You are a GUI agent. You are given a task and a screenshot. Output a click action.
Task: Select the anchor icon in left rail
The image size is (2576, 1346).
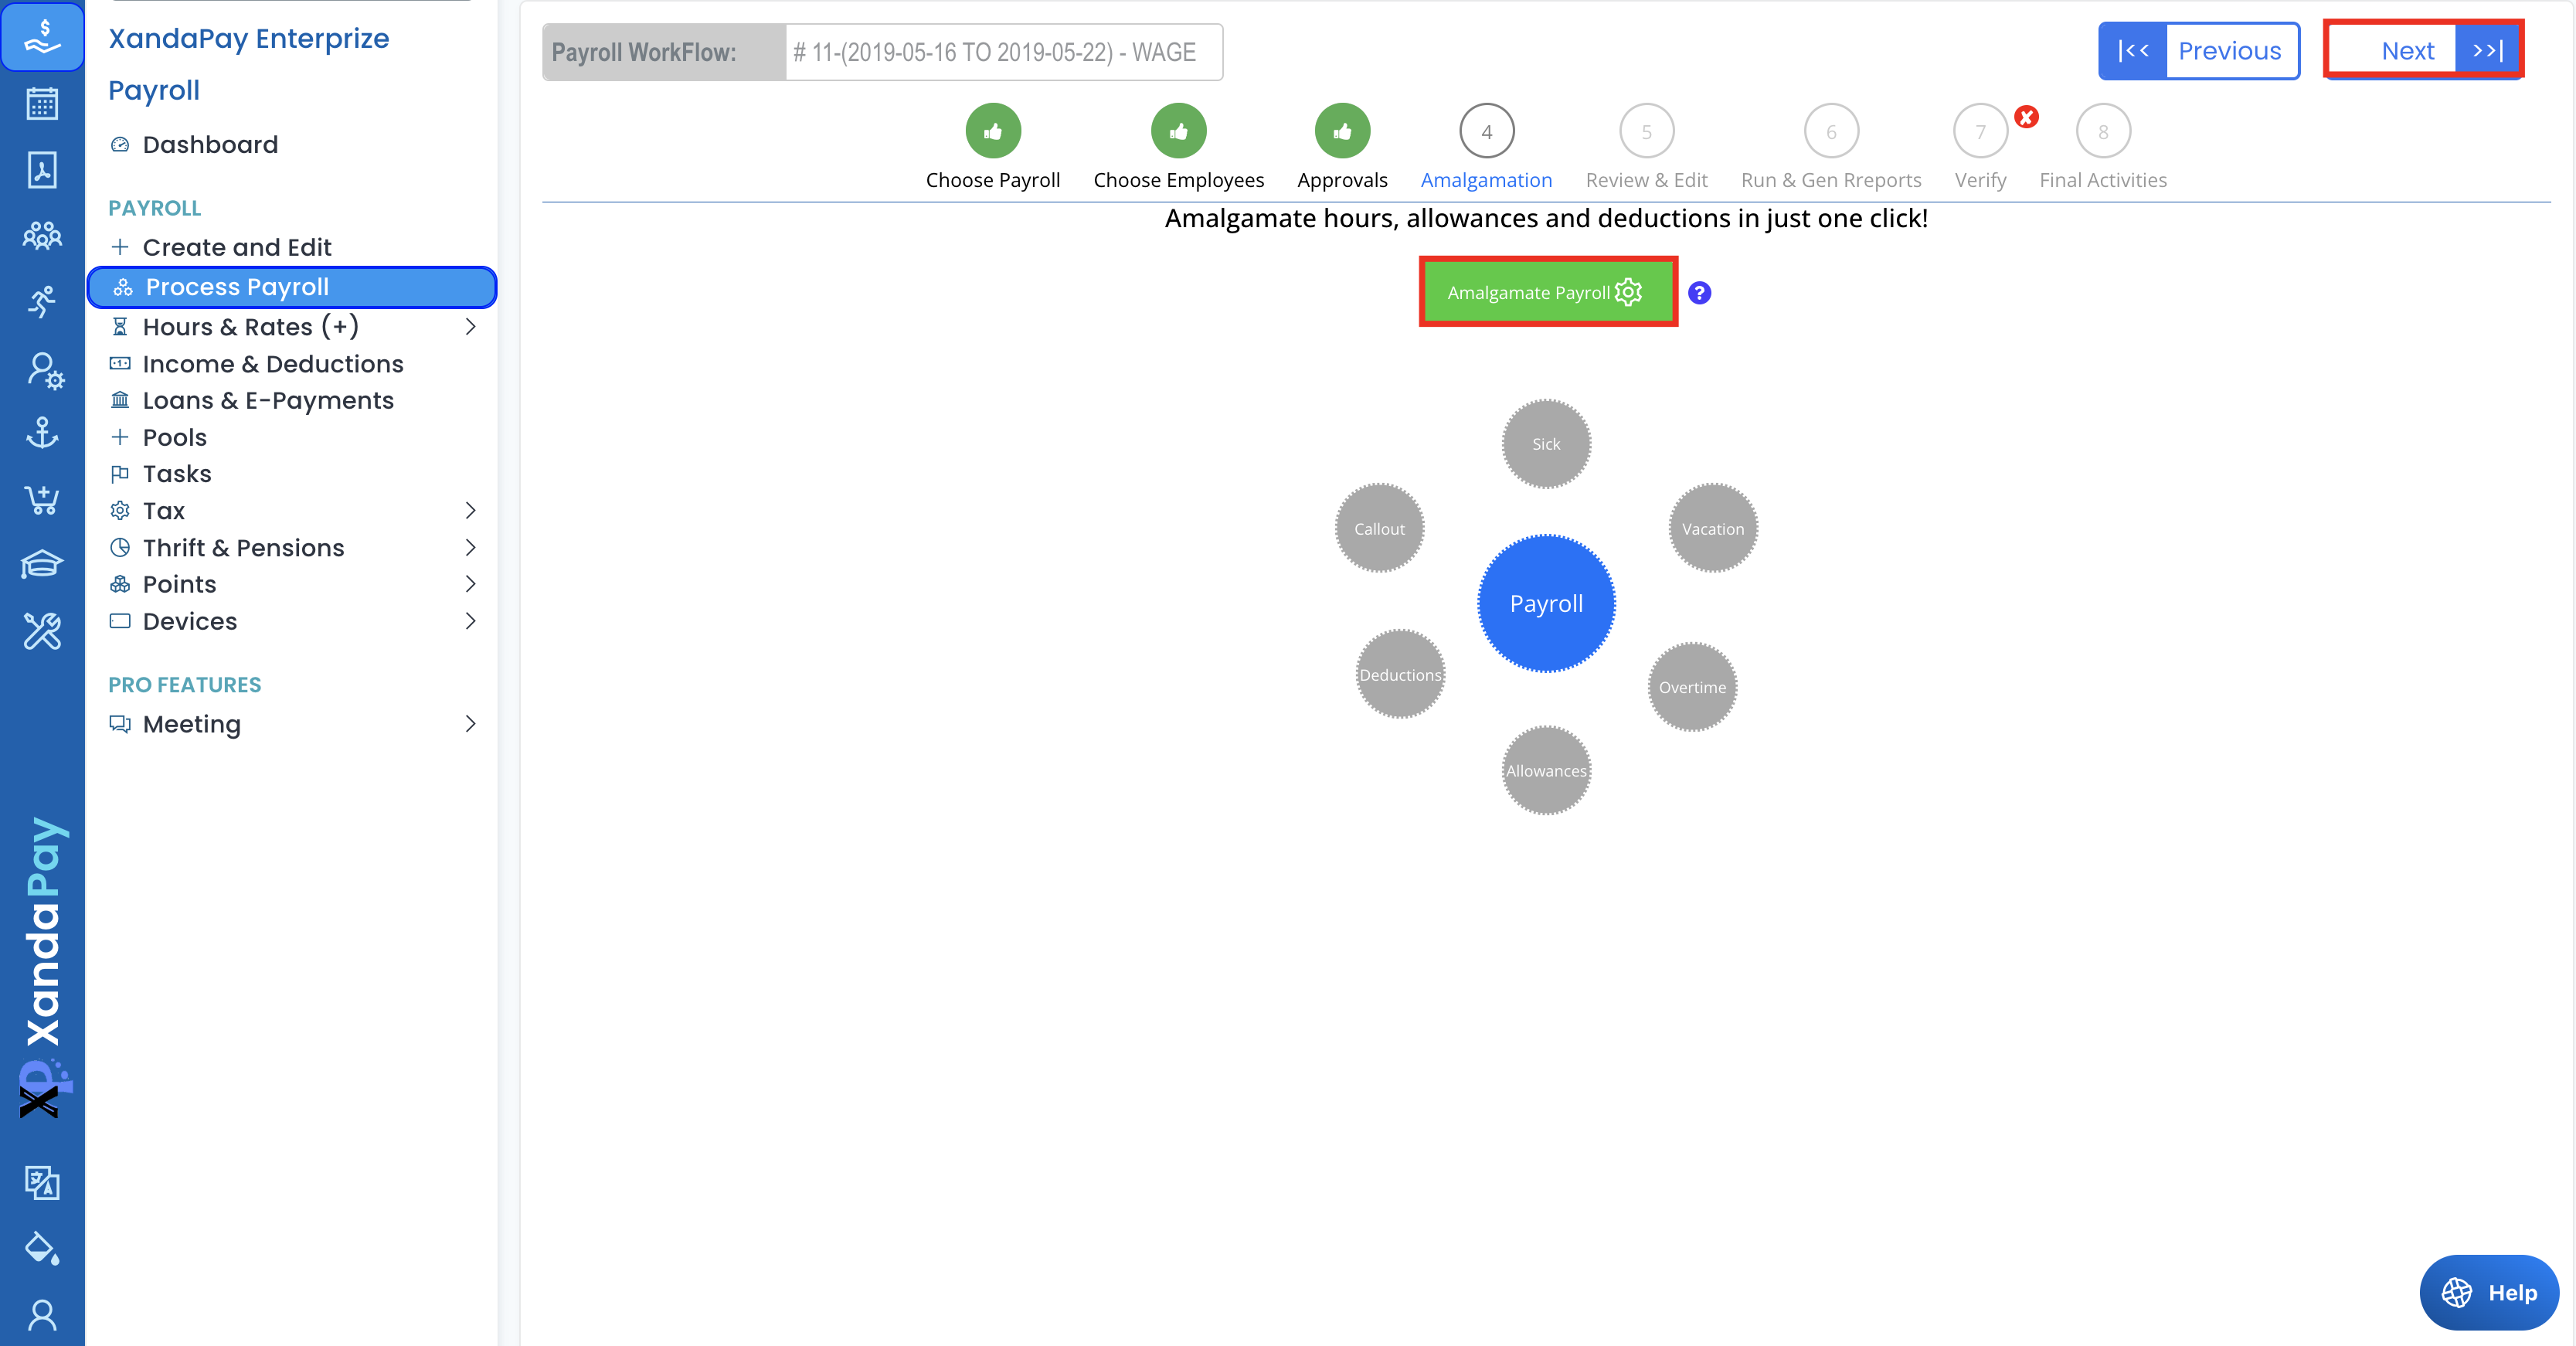click(x=42, y=433)
